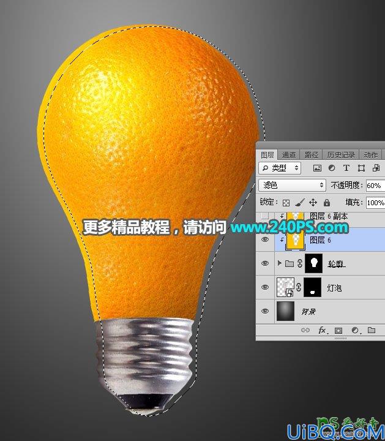The width and height of the screenshot is (385, 441).
Task: Click folder icon of 轮廓 group
Action: tap(289, 263)
